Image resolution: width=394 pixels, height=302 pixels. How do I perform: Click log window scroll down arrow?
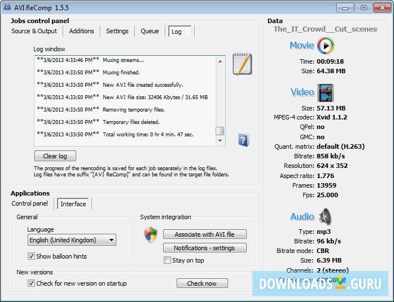[x=220, y=140]
